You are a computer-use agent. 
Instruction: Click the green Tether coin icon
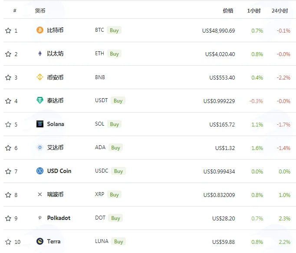coord(40,100)
